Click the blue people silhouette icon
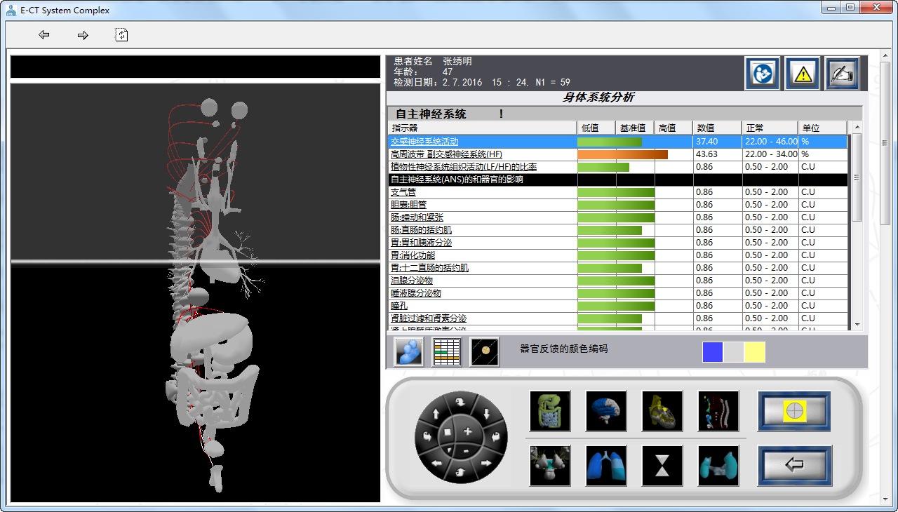This screenshot has width=898, height=512. click(x=409, y=351)
